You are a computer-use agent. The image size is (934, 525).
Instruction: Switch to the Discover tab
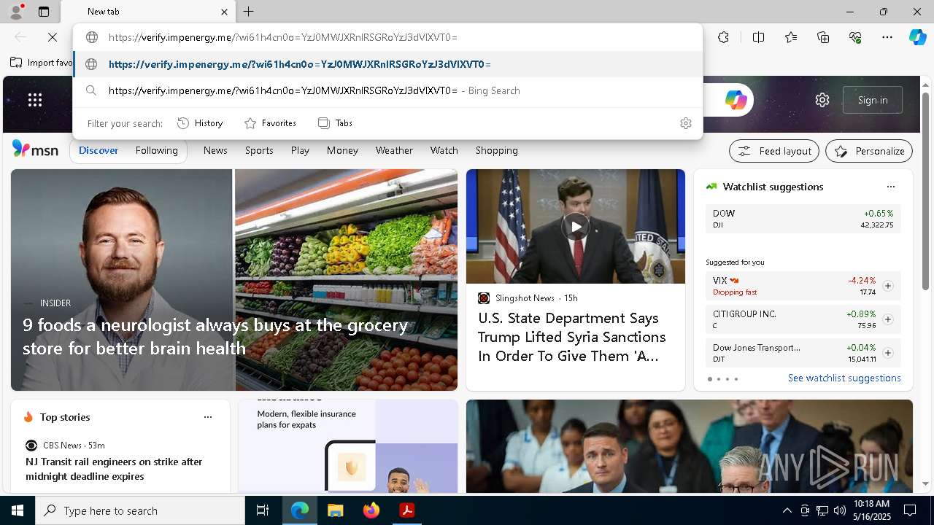pos(99,150)
